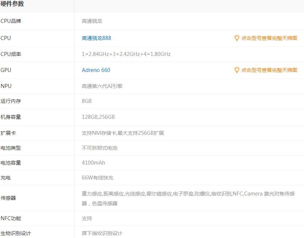Select the 支持 value in the NFC功能 row
Image resolution: width=304 pixels, height=238 pixels.
(87, 218)
